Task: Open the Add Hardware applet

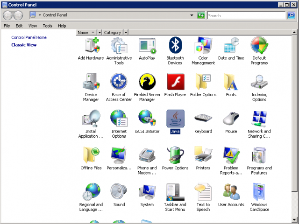Action: (x=91, y=49)
